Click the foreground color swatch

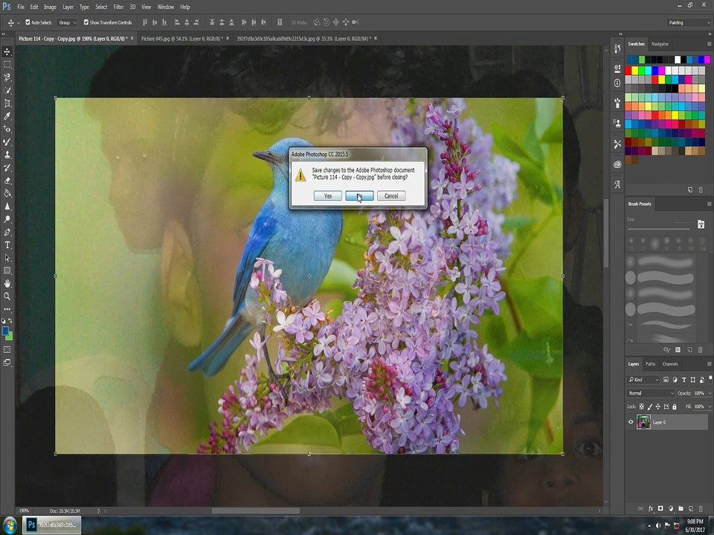pyautogui.click(x=5, y=331)
